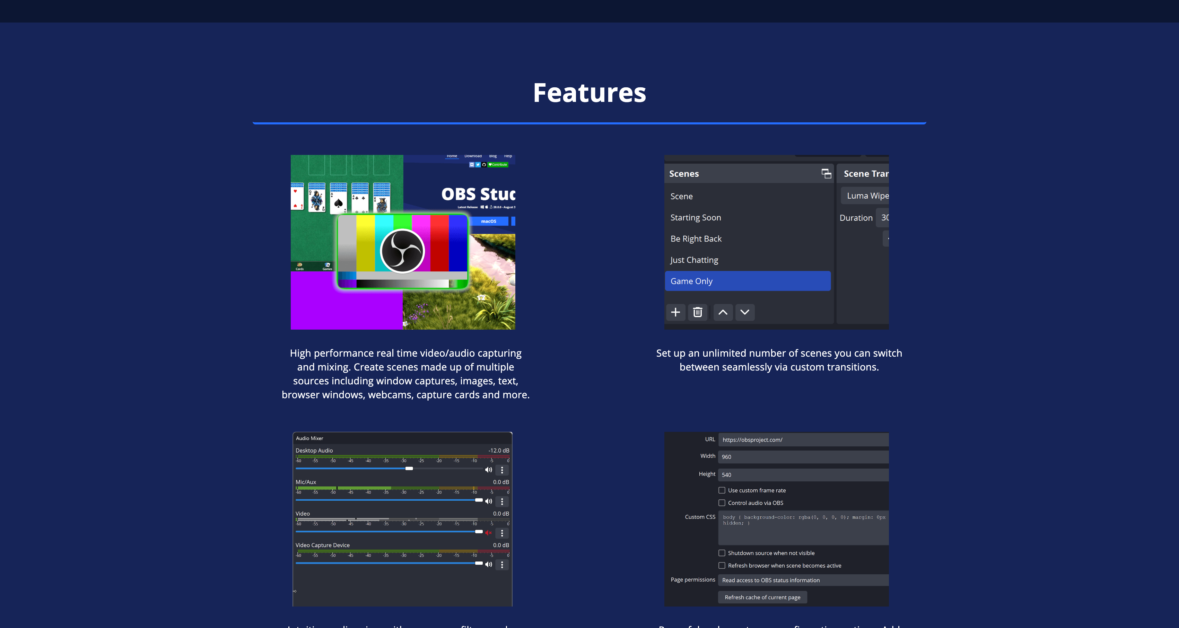Click the Video volume slider handle

click(x=479, y=531)
